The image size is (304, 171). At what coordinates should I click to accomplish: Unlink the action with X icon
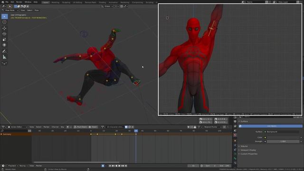coord(133,127)
